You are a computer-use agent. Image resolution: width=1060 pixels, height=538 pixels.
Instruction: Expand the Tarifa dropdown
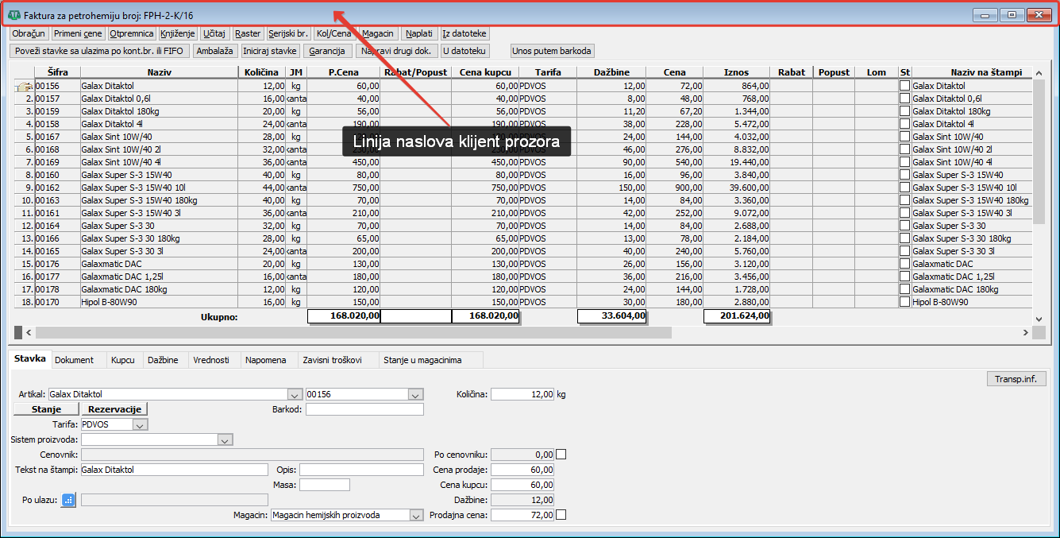[x=140, y=425]
